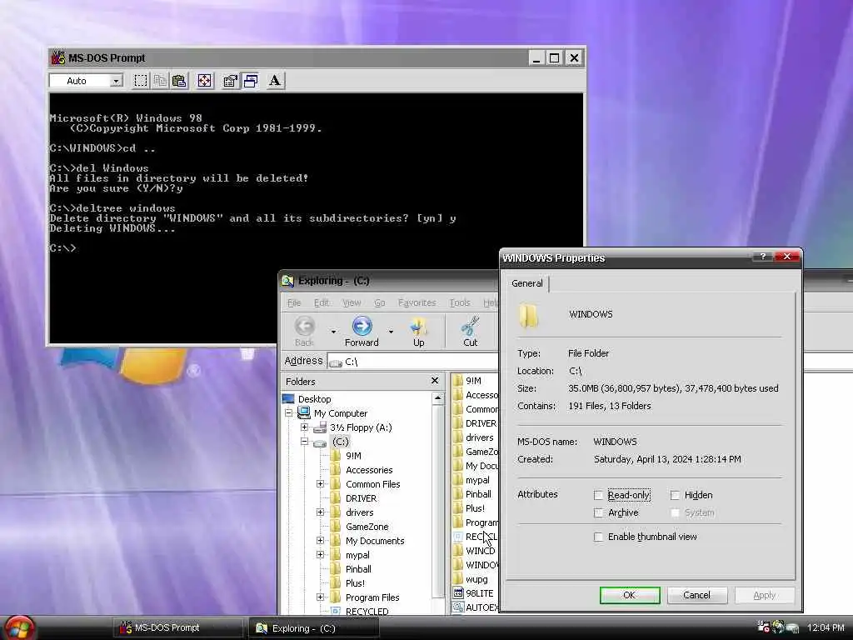This screenshot has width=853, height=640.
Task: Select Plus! folder in the folder tree
Action: click(355, 582)
